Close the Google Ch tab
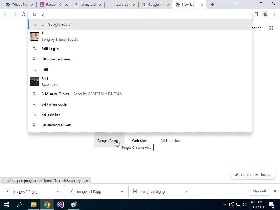Image resolution: width=280 pixels, height=210 pixels. [168, 5]
